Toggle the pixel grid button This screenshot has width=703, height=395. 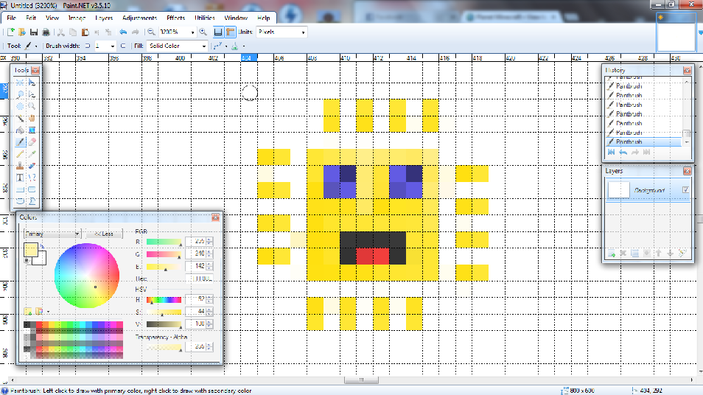218,32
